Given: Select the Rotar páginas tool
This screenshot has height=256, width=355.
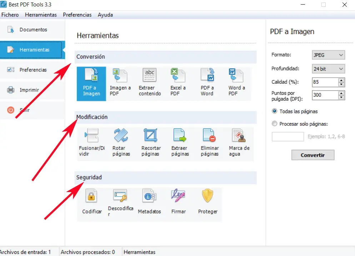Looking at the screenshot, I should tap(121, 142).
